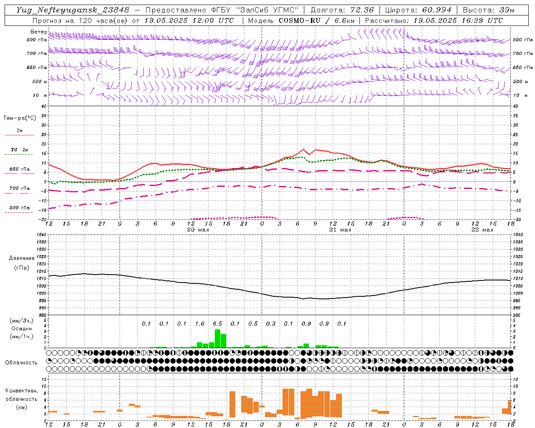Click the 700 гПа temperature legend entry
535x428 pixels.
[x=20, y=188]
